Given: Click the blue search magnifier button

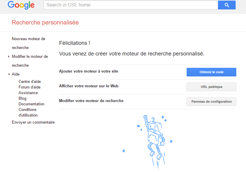Looking at the screenshot, I should coord(227,5).
